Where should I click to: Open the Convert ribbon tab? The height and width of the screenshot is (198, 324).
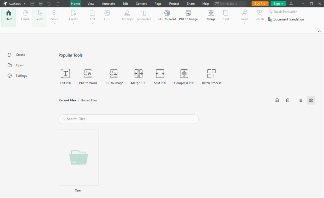(x=141, y=4)
